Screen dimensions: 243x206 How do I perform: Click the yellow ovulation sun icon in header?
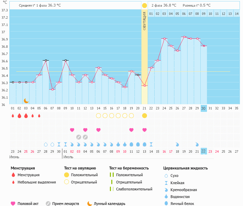pos(144,6)
